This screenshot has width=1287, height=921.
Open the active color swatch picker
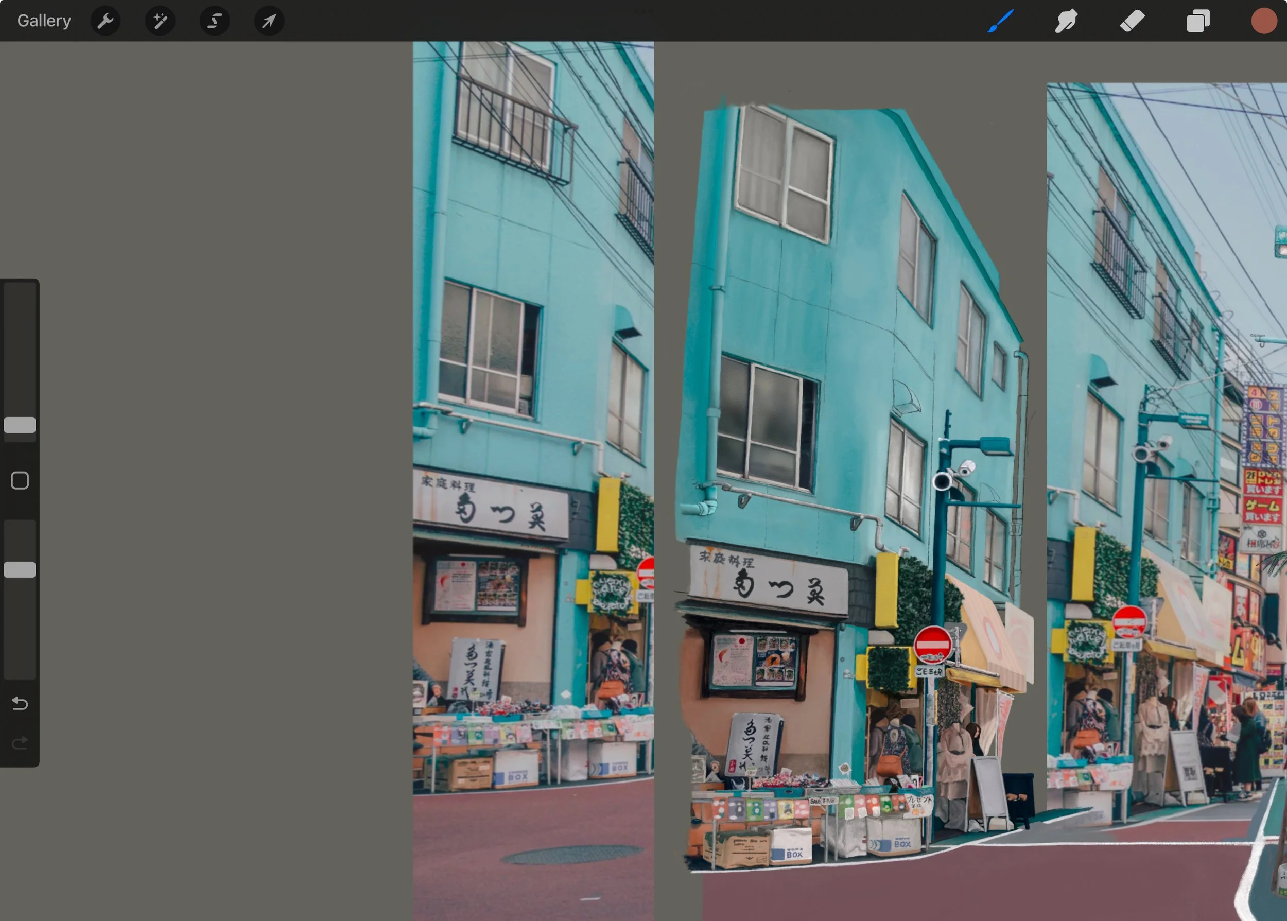pyautogui.click(x=1264, y=21)
